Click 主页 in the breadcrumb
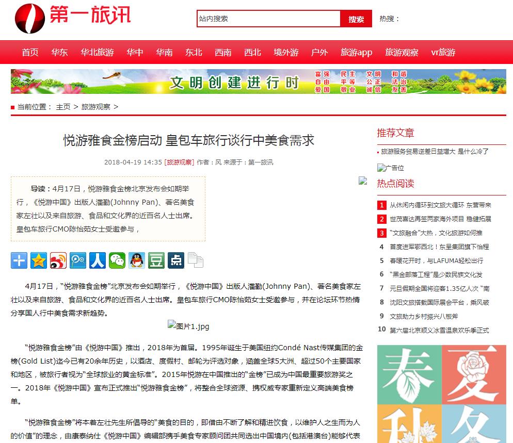This screenshot has height=443, width=513. click(63, 107)
